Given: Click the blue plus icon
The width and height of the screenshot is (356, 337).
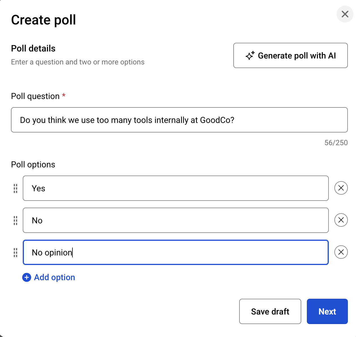Looking at the screenshot, I should 27,277.
